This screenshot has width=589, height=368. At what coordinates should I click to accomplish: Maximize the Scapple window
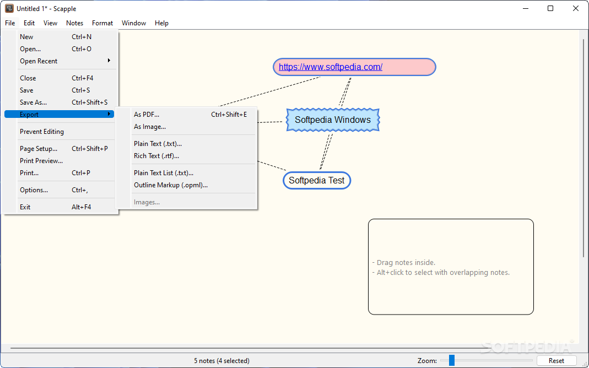(550, 8)
